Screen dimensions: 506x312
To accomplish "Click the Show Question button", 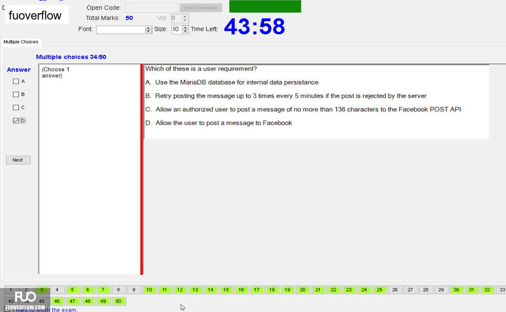I will click(x=200, y=7).
